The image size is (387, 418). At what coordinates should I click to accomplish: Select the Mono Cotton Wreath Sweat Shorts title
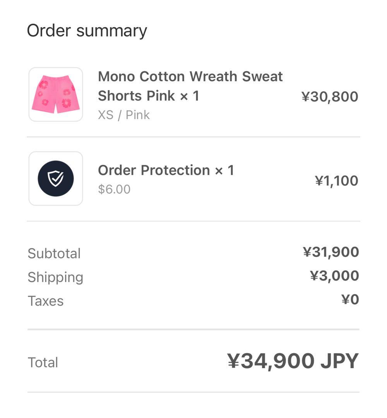pos(190,86)
